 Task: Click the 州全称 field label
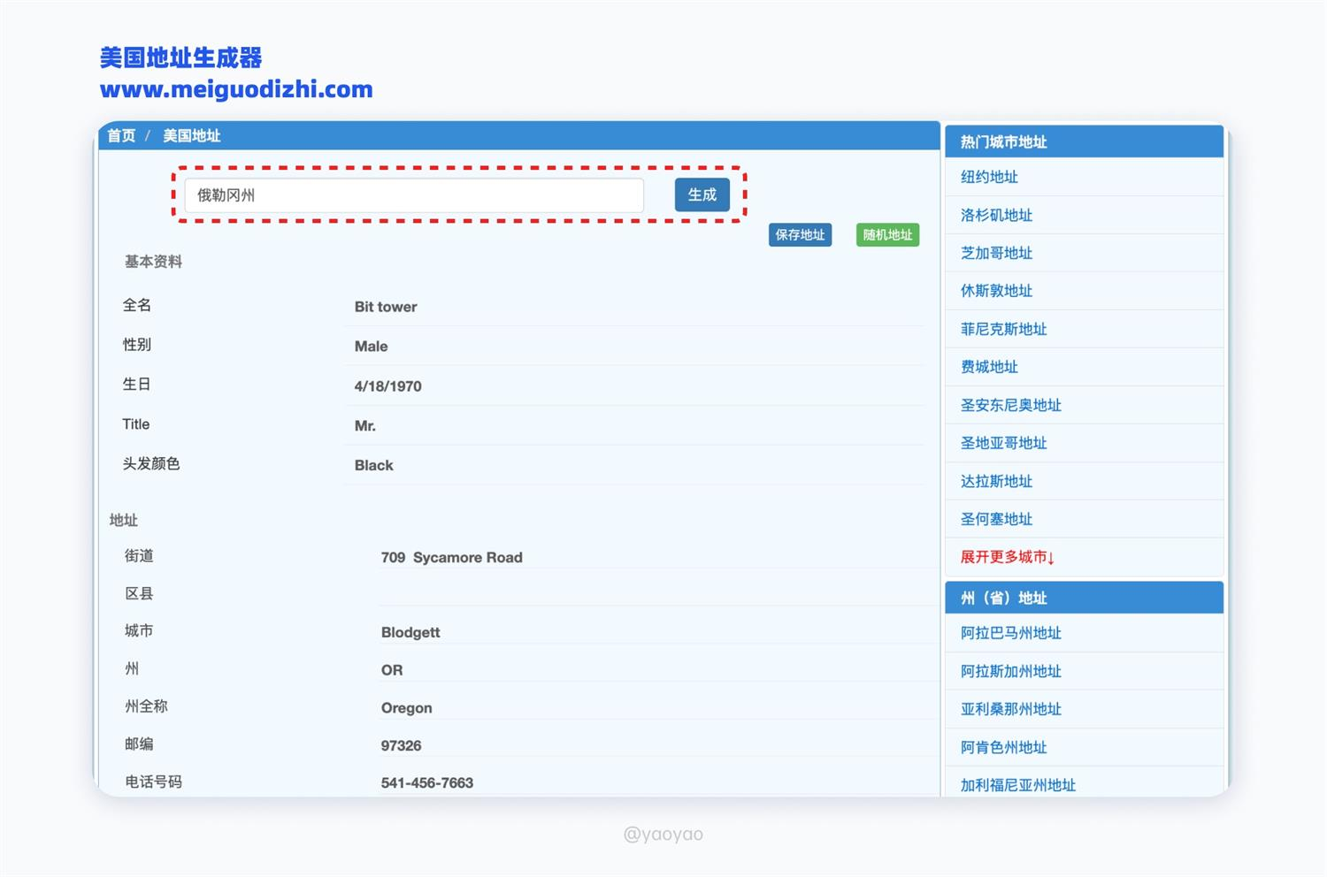click(x=146, y=705)
